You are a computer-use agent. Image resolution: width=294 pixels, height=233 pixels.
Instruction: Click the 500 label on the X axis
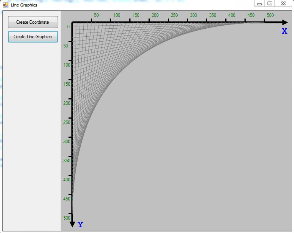[x=270, y=15]
